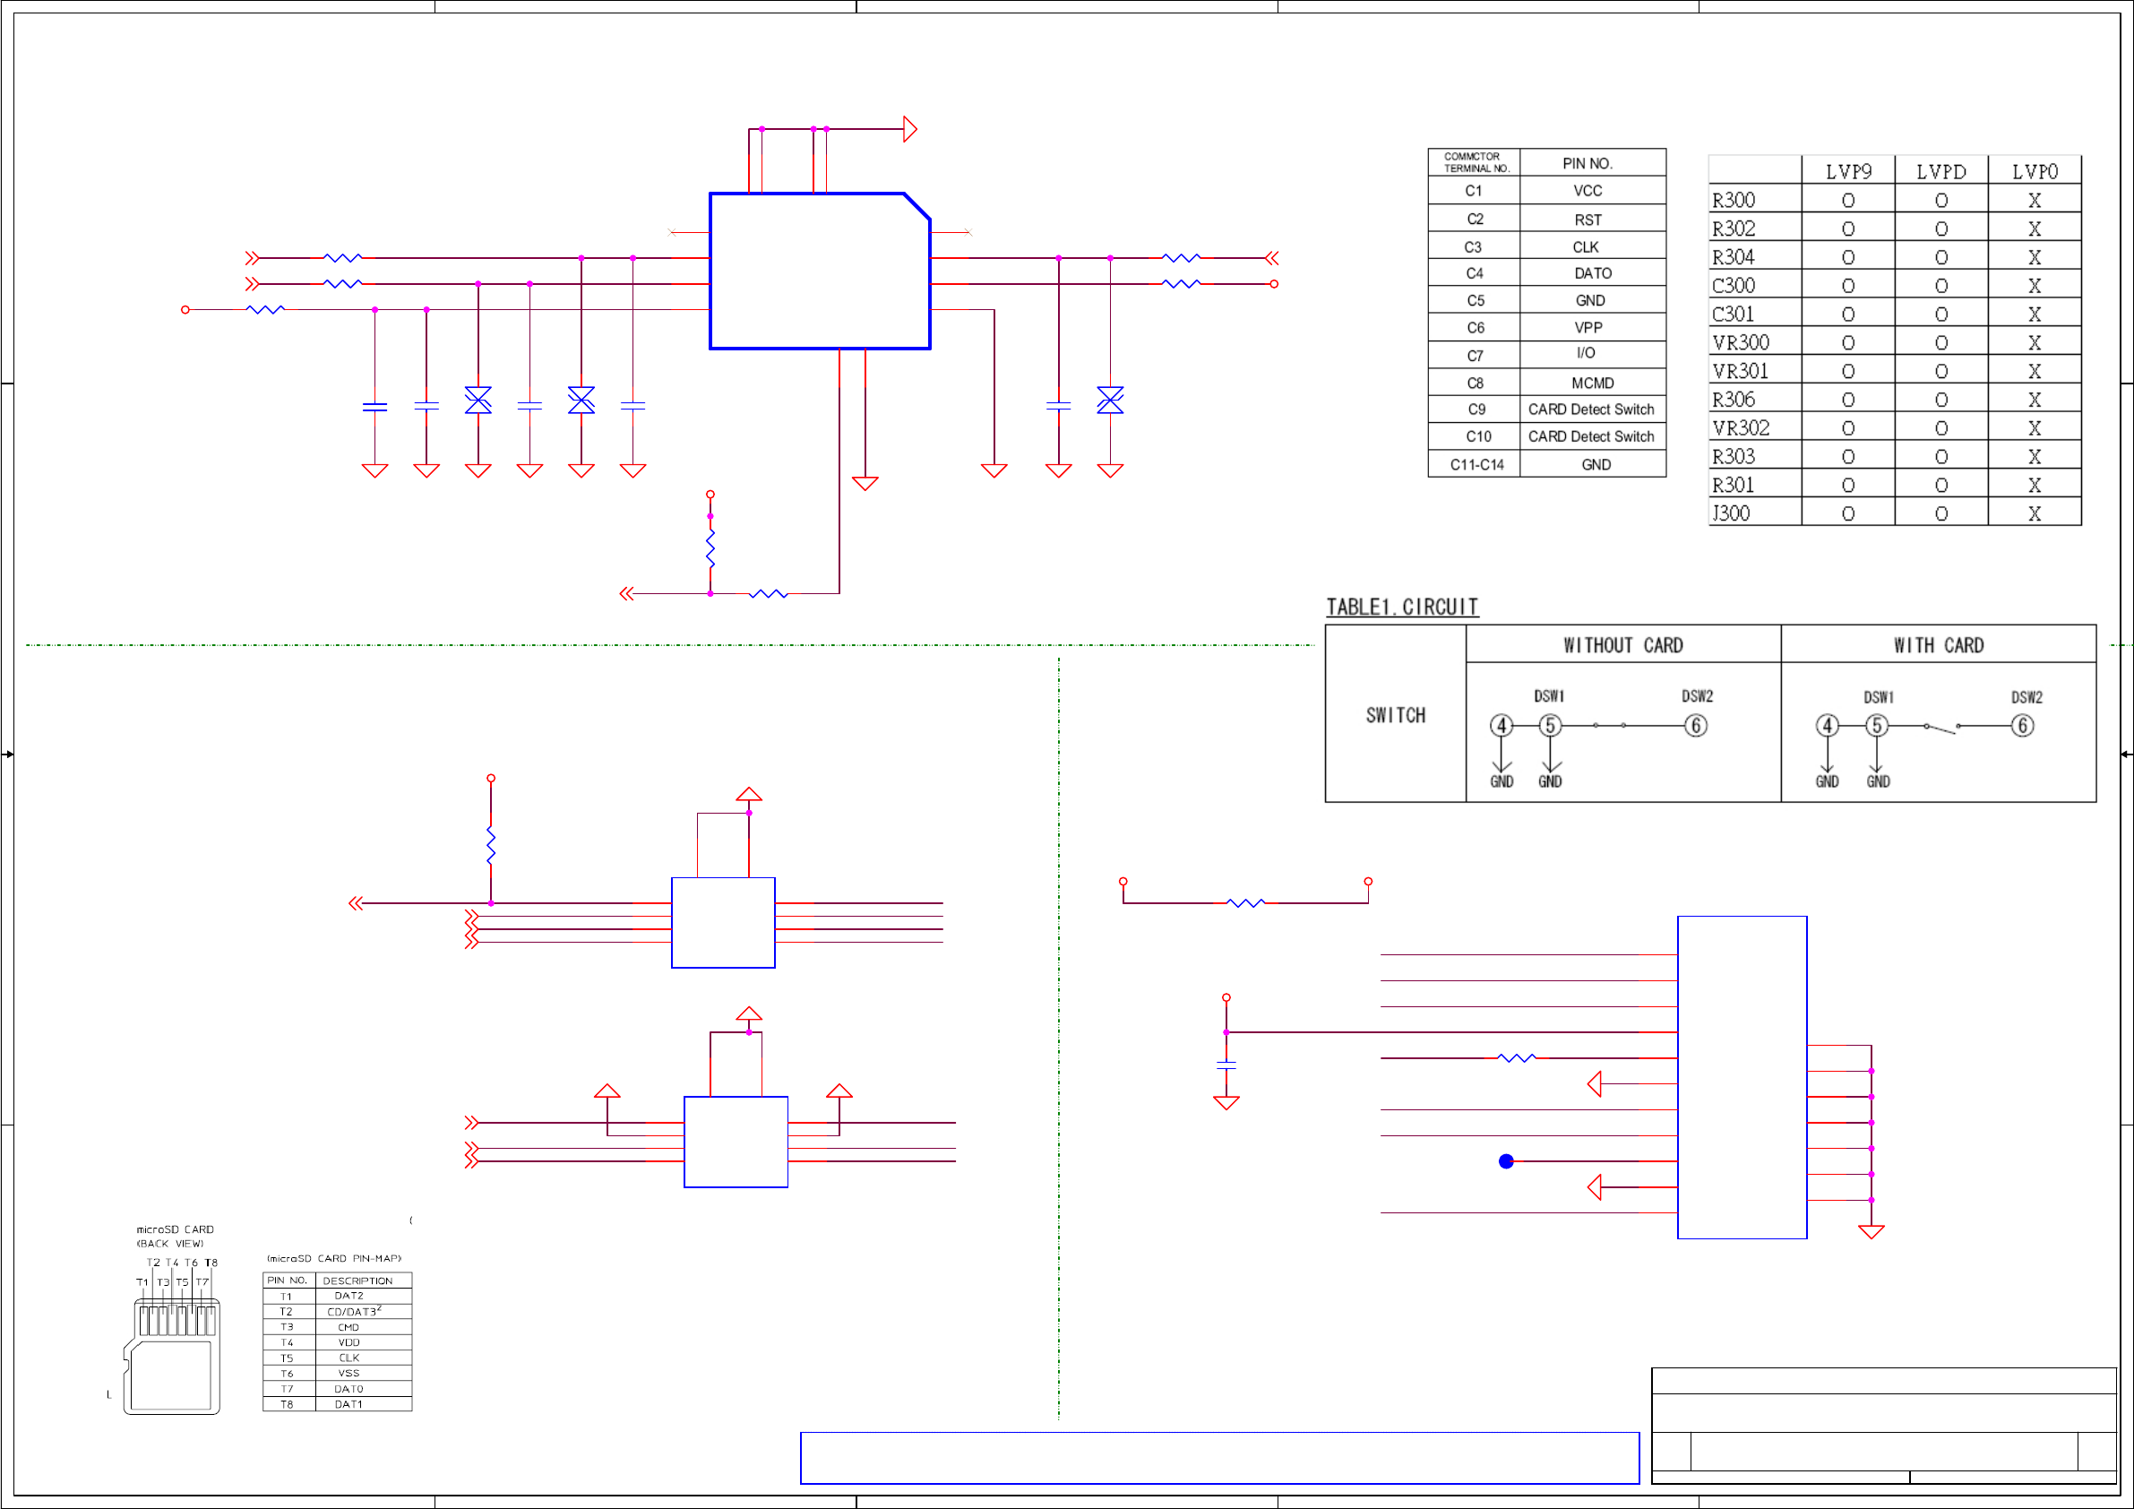The height and width of the screenshot is (1509, 2134).
Task: Click the CD/DAT3 entry in microSD pin-map
Action: pos(352,1311)
